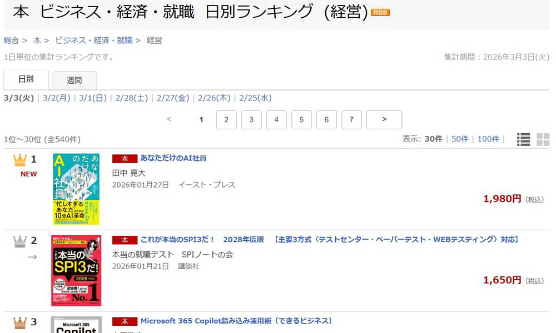Open the あなただけのAI社員 book cover

(76, 189)
